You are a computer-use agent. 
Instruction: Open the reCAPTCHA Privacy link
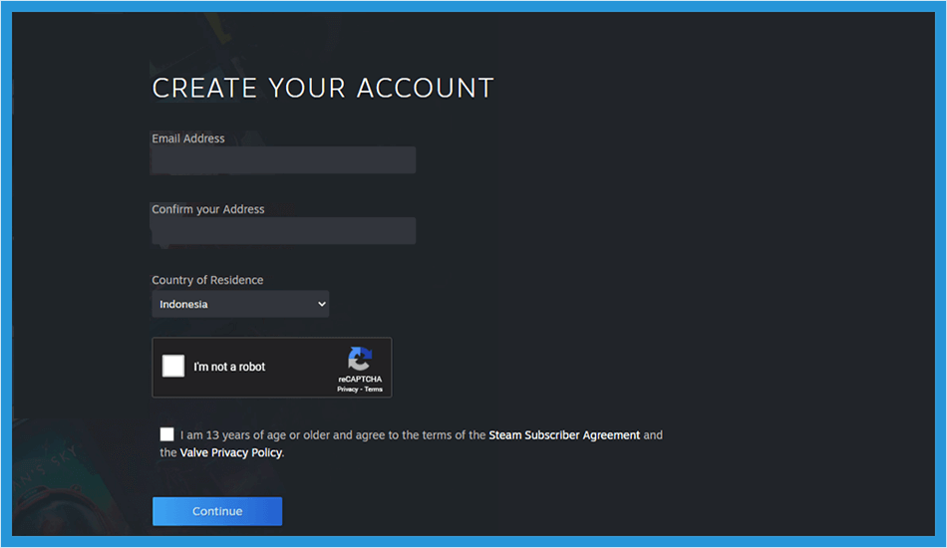347,390
